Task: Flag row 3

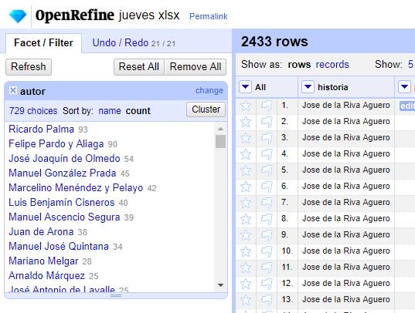Action: (x=267, y=138)
